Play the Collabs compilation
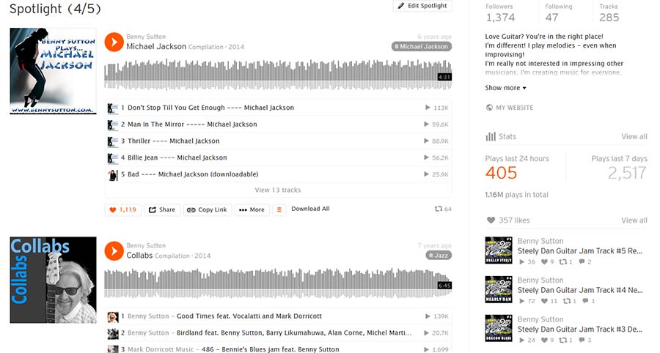The width and height of the screenshot is (660, 353). [x=114, y=251]
